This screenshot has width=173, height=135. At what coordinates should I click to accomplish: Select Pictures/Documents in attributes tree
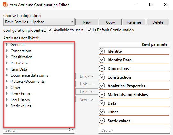(28, 82)
